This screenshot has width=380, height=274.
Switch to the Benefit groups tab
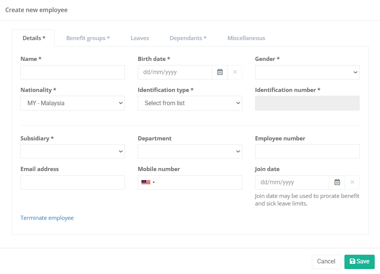[88, 38]
